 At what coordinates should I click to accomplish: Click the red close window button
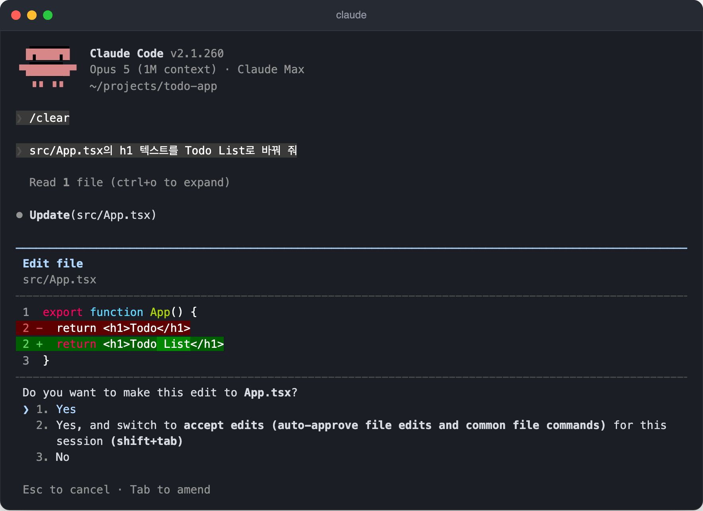[16, 15]
